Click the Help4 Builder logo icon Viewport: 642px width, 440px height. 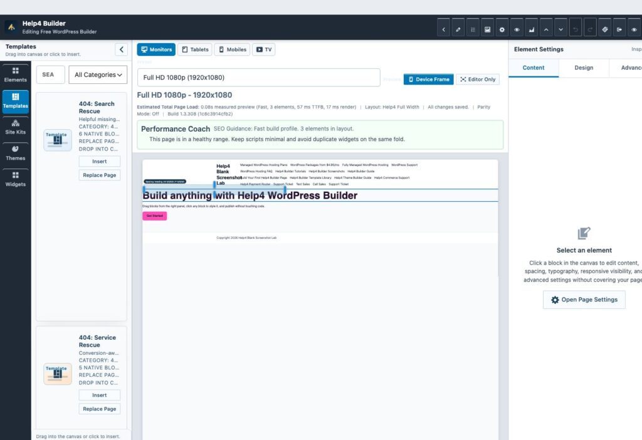coord(11,27)
